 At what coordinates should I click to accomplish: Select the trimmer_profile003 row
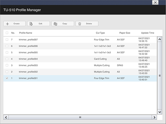(80, 66)
